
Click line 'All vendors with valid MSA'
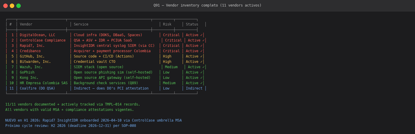70,110
